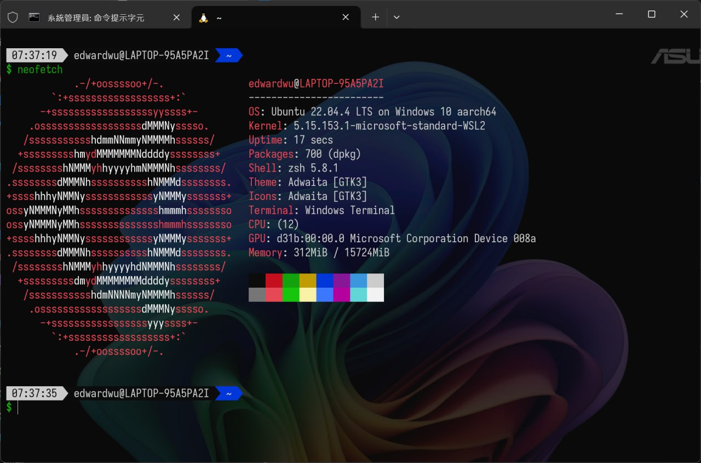Viewport: 701px width, 463px height.
Task: Click the 07:37:35 timestamp prompt segment
Action: [35, 393]
